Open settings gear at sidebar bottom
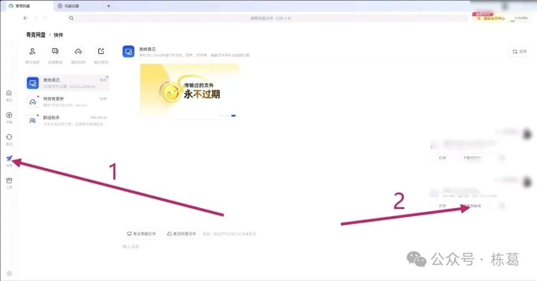This screenshot has height=281, width=537. coord(9,274)
